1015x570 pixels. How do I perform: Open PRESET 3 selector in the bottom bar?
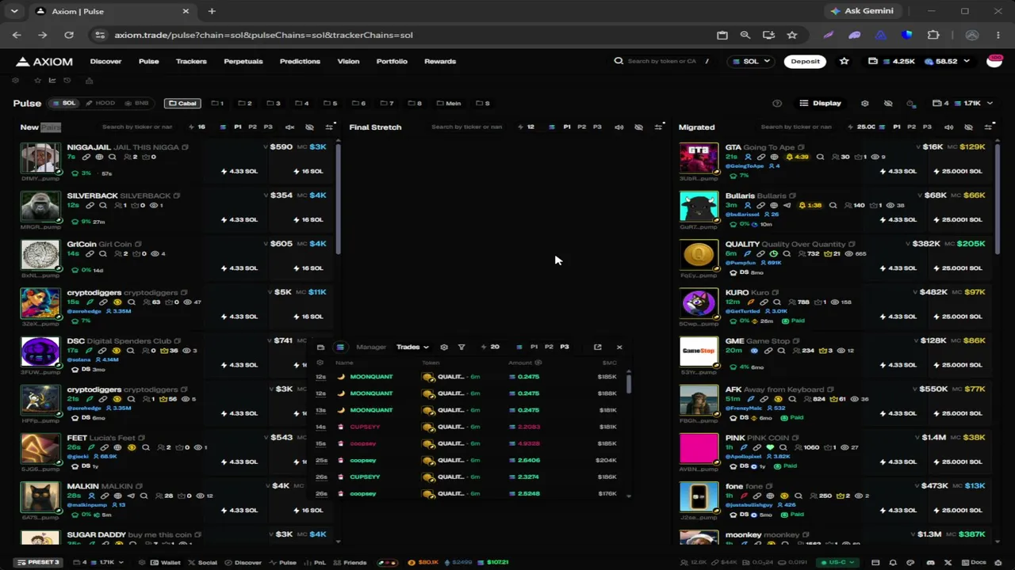[x=38, y=562]
